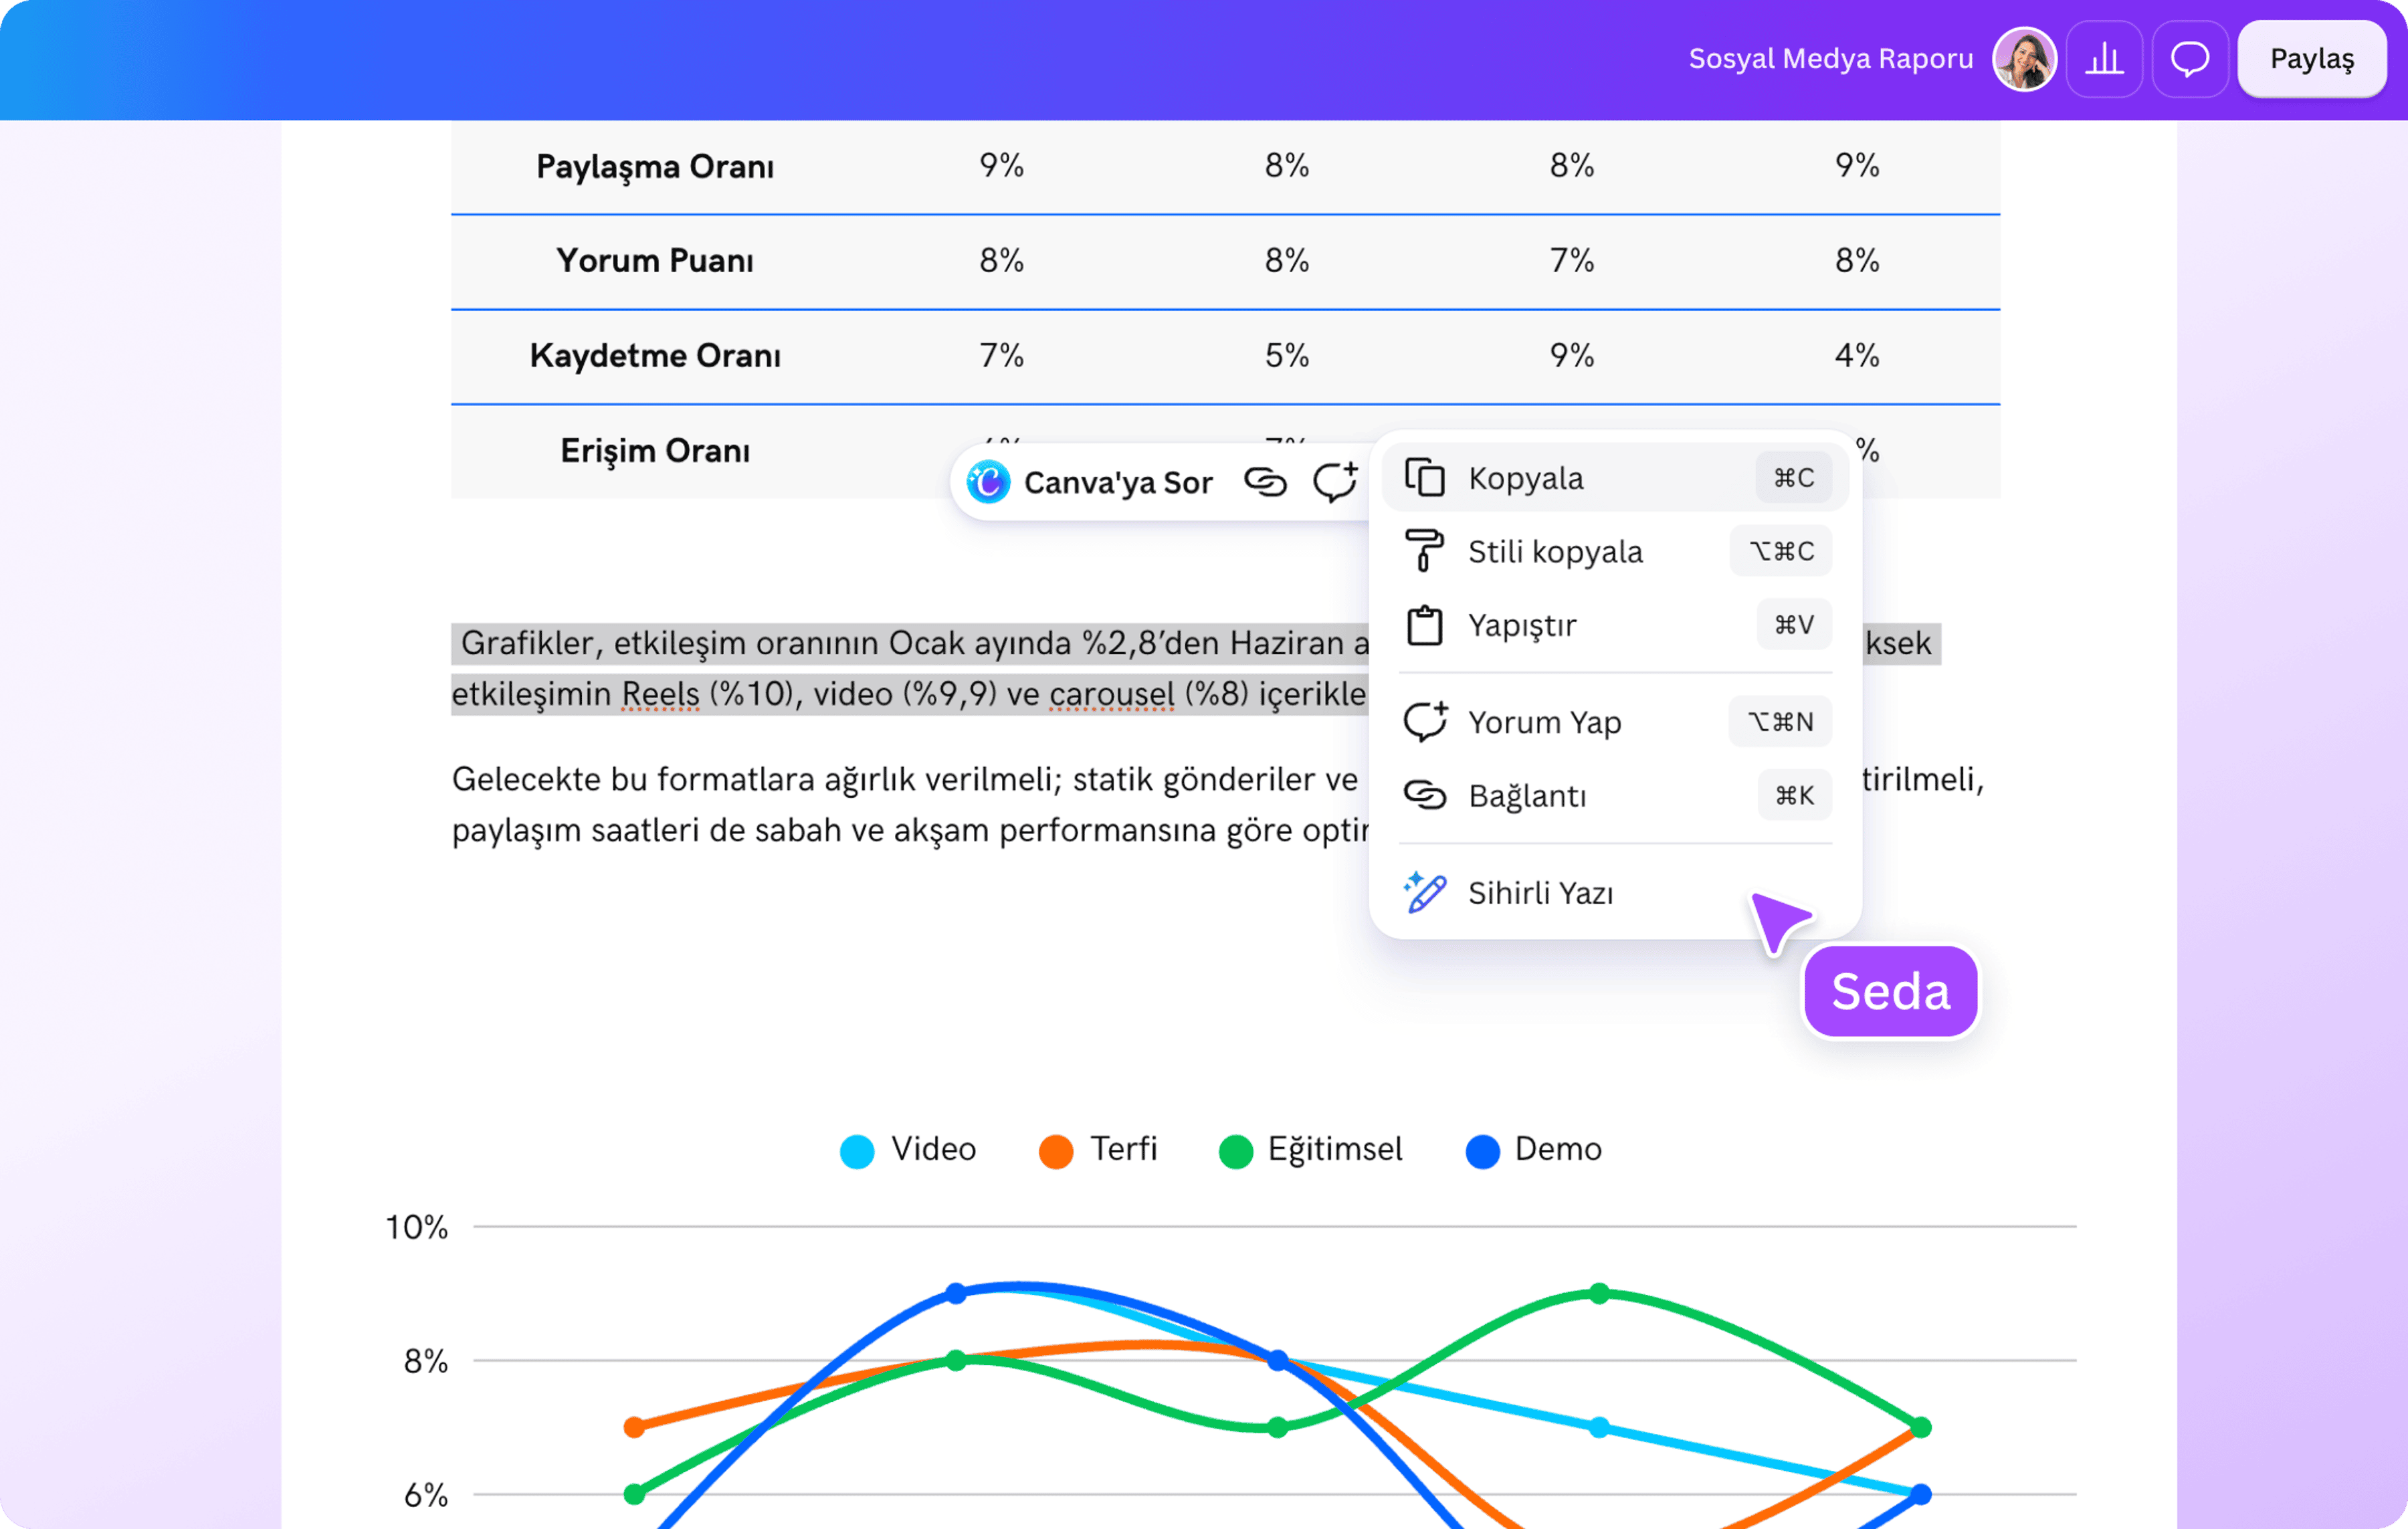Click the 7% cell in Yorum Puanı row
This screenshot has height=1529, width=2408.
tap(1572, 261)
